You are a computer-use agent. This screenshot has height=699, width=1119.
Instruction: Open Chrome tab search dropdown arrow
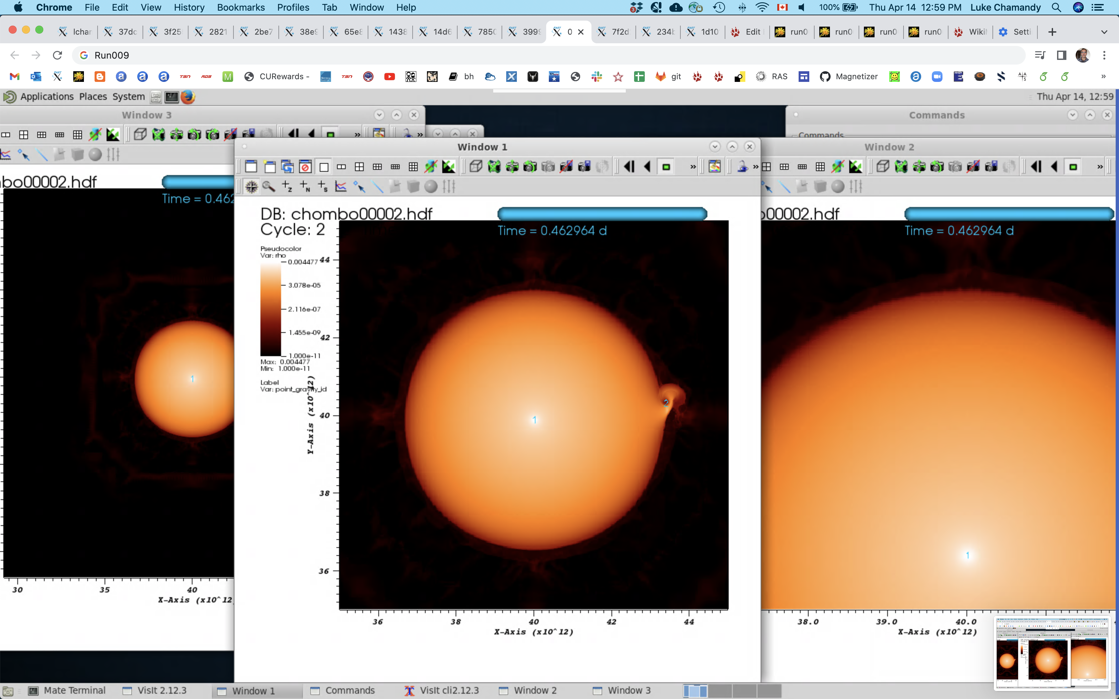tap(1104, 32)
